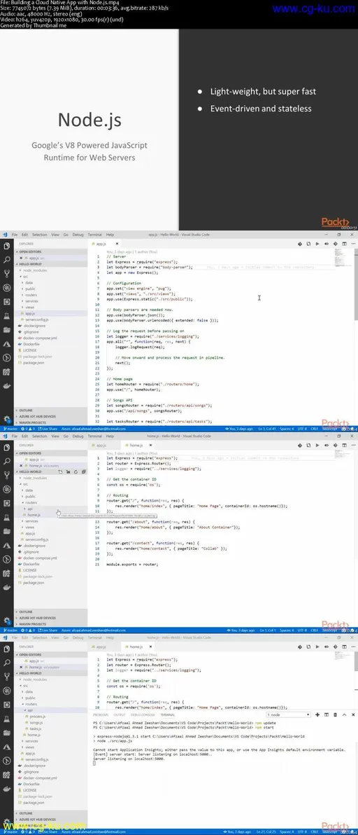The width and height of the screenshot is (358, 835).
Task: Expand OUTLINE section in app.js-titled window
Action: [x=50, y=410]
